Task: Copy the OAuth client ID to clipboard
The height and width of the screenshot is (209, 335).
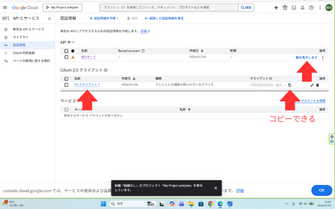Action: tap(290, 85)
